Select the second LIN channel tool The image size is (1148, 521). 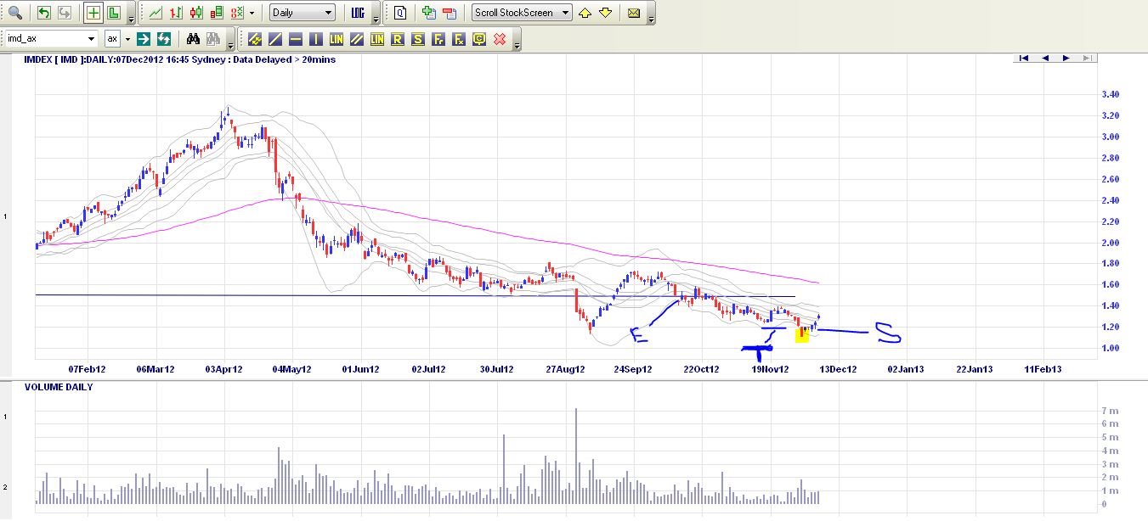click(377, 38)
